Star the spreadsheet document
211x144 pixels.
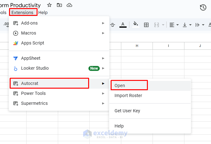(x=49, y=5)
